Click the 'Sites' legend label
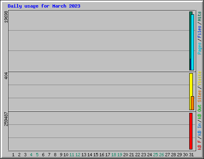This screenshot has width=204, height=159. coord(200,96)
